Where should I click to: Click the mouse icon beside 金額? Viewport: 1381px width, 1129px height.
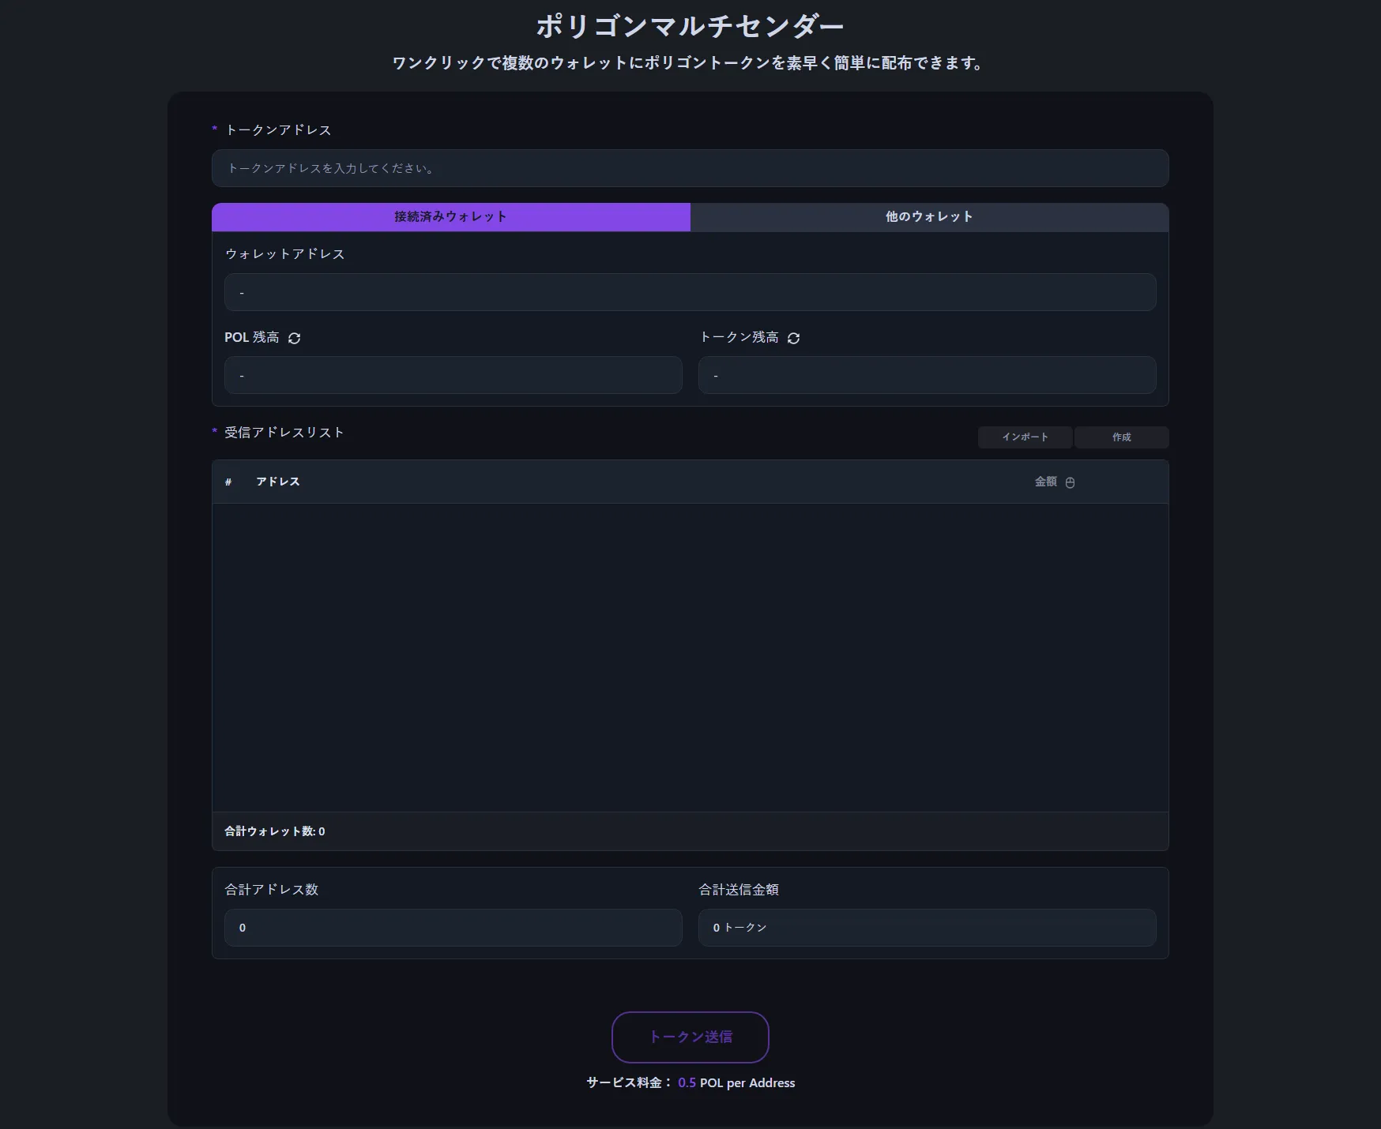[x=1070, y=482]
